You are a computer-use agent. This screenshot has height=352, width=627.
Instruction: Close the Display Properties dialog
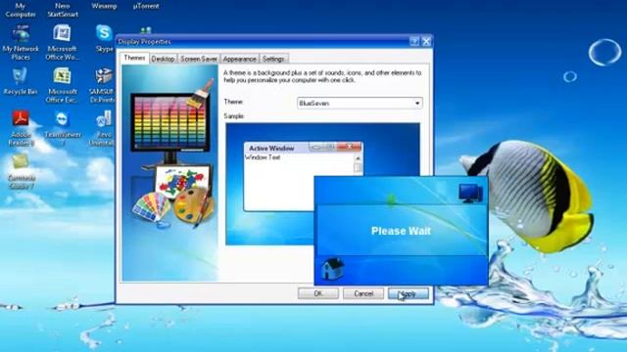(427, 41)
